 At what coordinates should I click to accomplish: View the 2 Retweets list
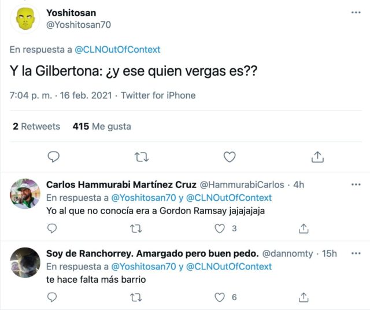[36, 126]
